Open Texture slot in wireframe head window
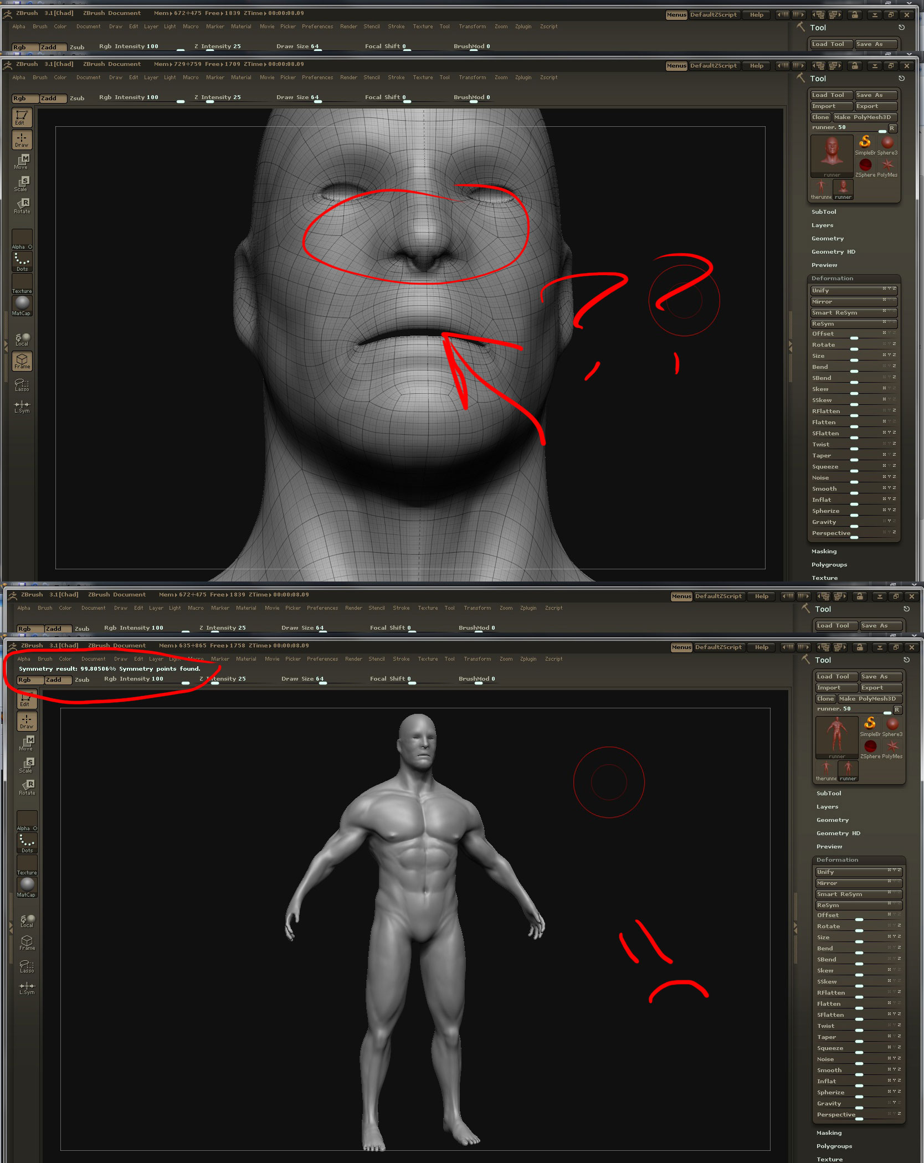 coord(22,284)
